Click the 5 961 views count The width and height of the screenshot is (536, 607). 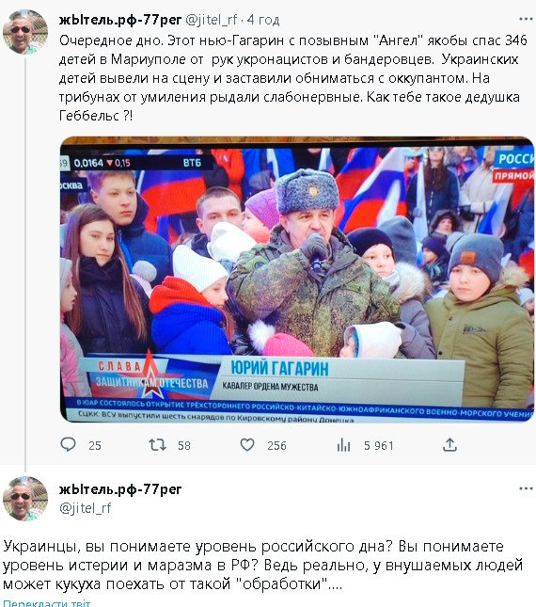coord(379,445)
